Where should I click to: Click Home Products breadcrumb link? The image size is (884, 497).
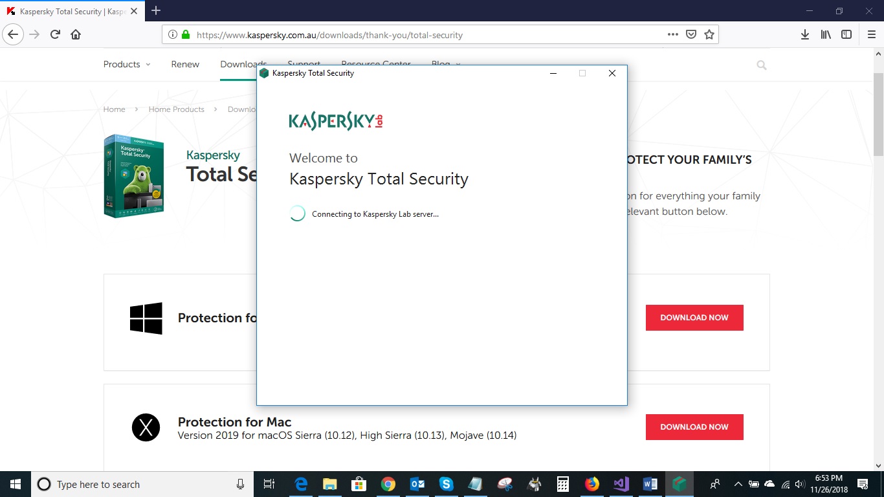176,109
